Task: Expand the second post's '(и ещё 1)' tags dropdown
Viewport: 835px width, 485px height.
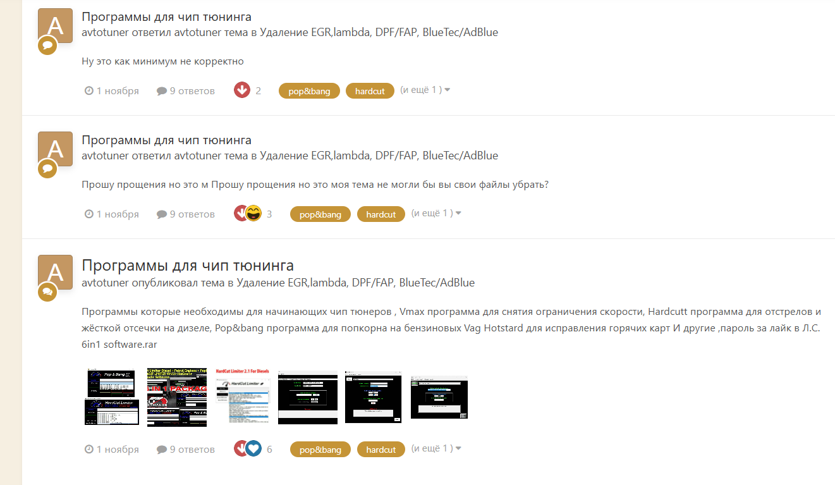Action: 437,213
